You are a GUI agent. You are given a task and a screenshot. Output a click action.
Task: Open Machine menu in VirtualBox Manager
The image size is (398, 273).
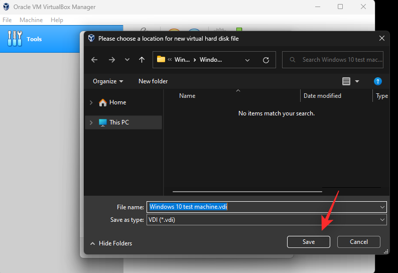(31, 20)
